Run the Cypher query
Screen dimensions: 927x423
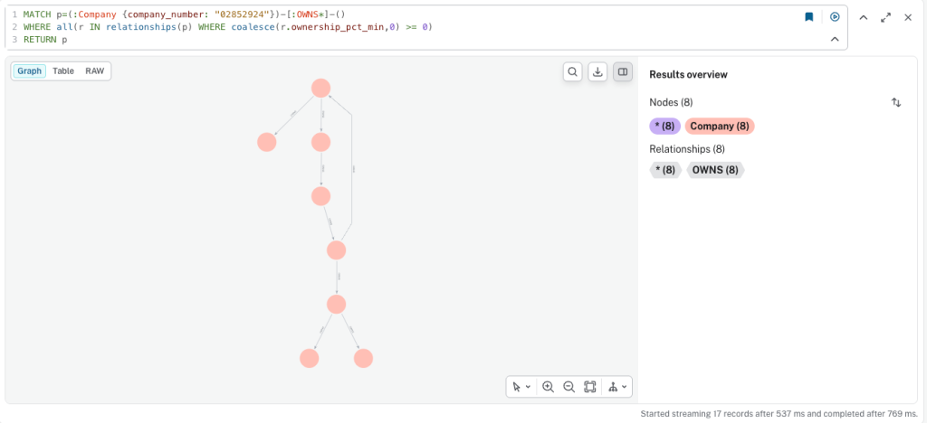tap(834, 17)
